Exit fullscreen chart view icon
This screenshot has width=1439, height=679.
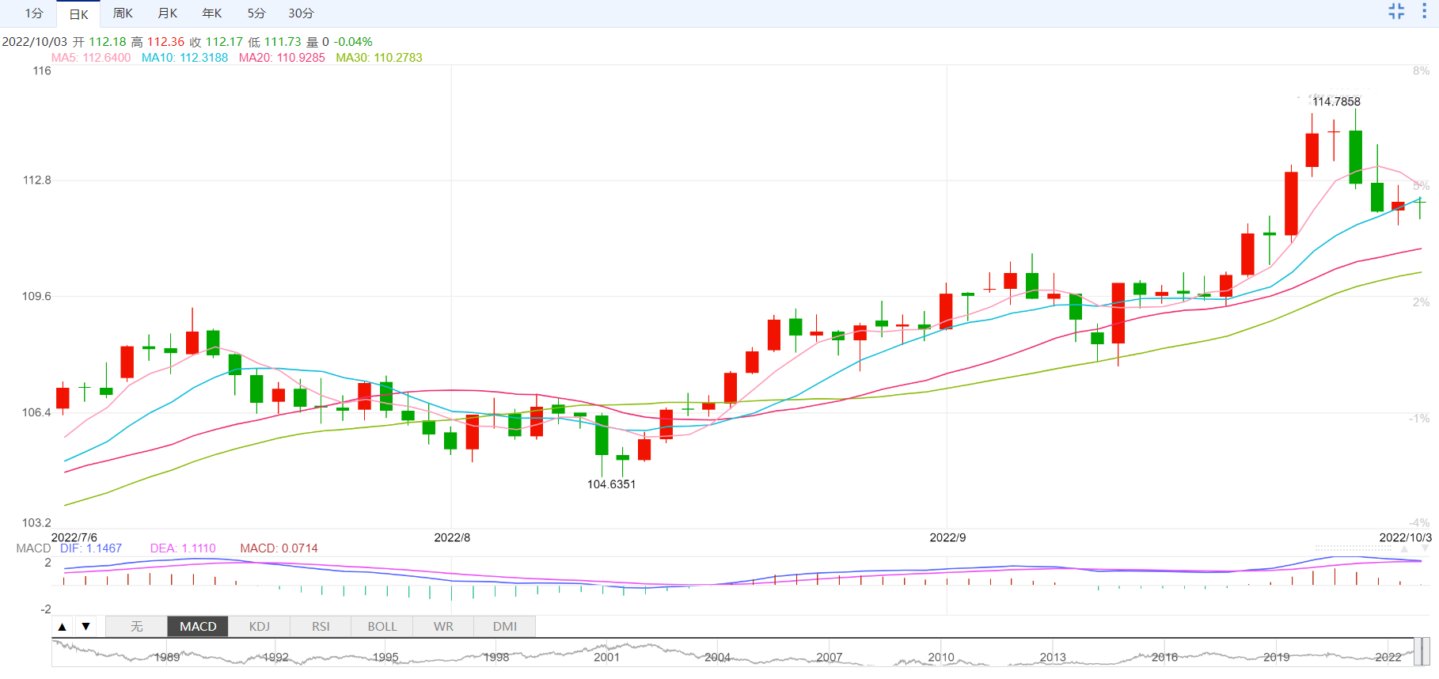1396,11
